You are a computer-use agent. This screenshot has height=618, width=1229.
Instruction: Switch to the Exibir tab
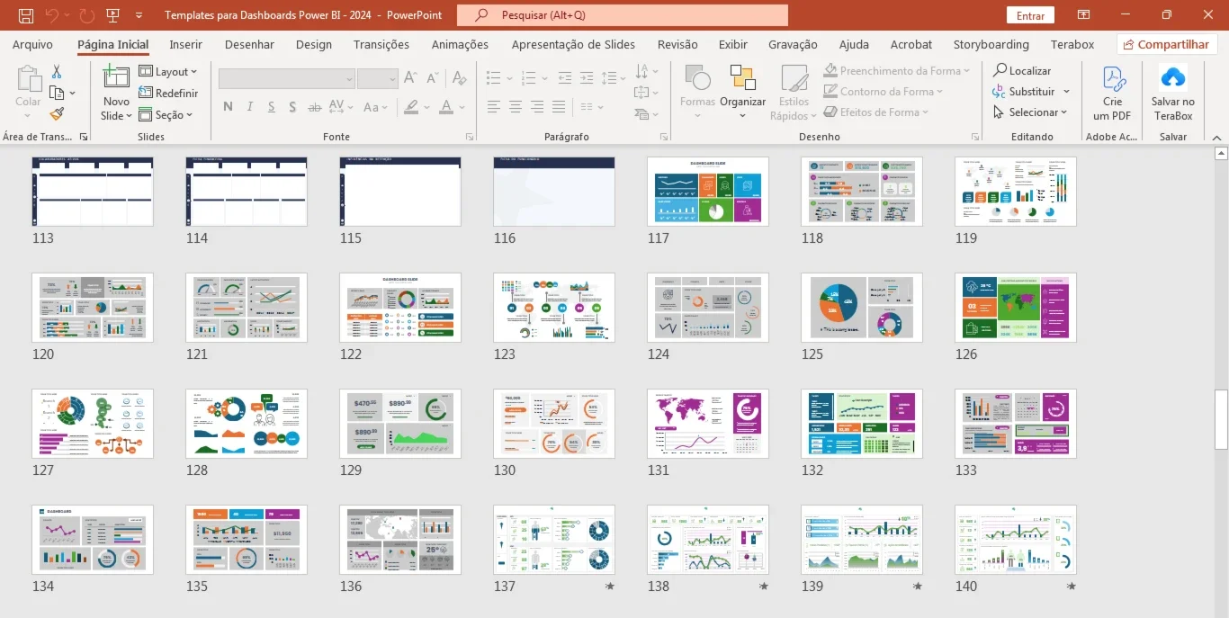point(733,44)
